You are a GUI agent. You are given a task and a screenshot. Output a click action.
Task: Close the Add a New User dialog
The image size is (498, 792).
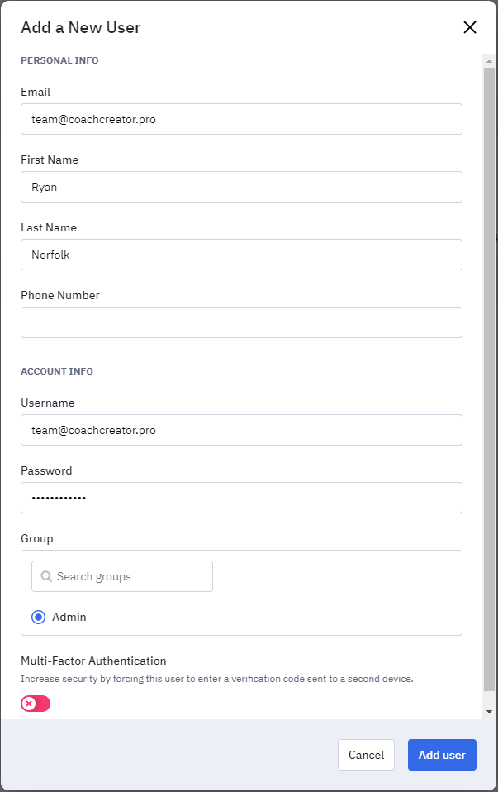[x=470, y=27]
